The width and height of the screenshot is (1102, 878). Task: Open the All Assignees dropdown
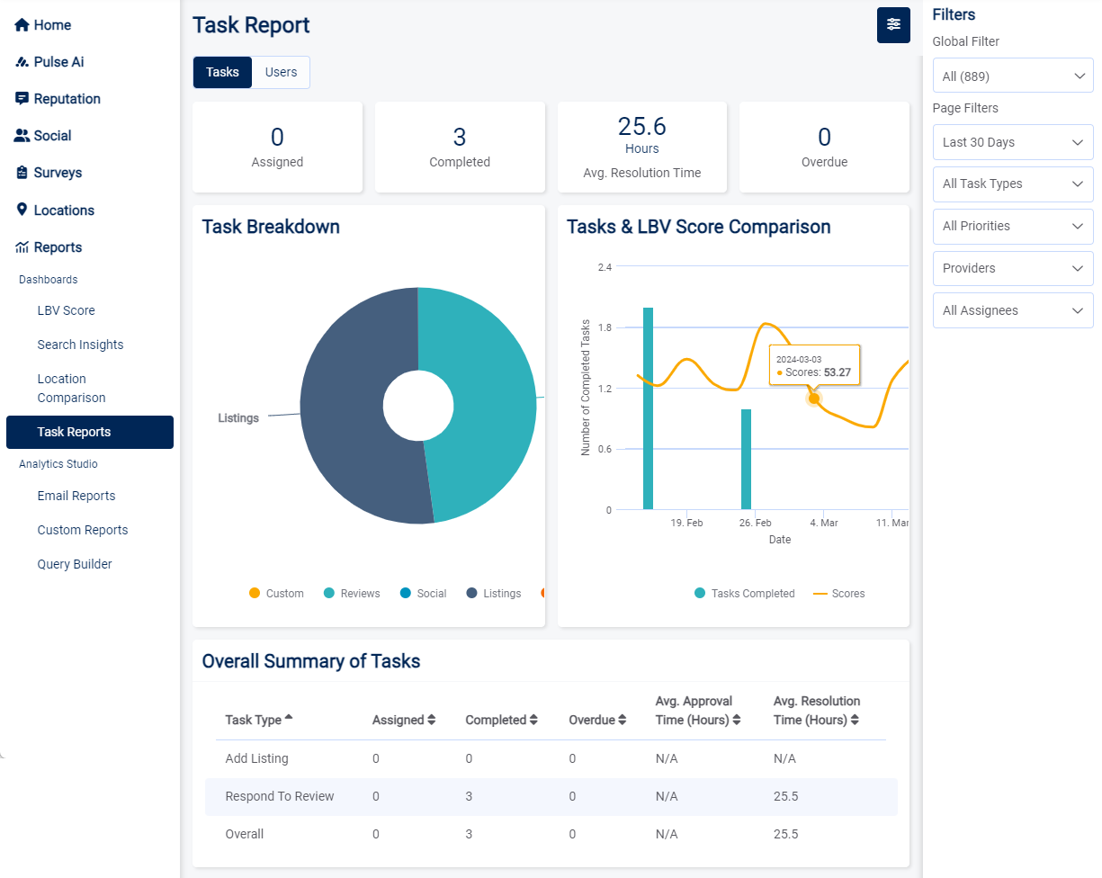(x=1013, y=310)
